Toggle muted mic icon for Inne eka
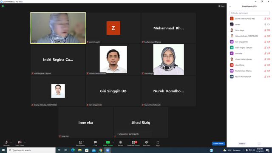This screenshot has width=272, height=153. (265, 54)
